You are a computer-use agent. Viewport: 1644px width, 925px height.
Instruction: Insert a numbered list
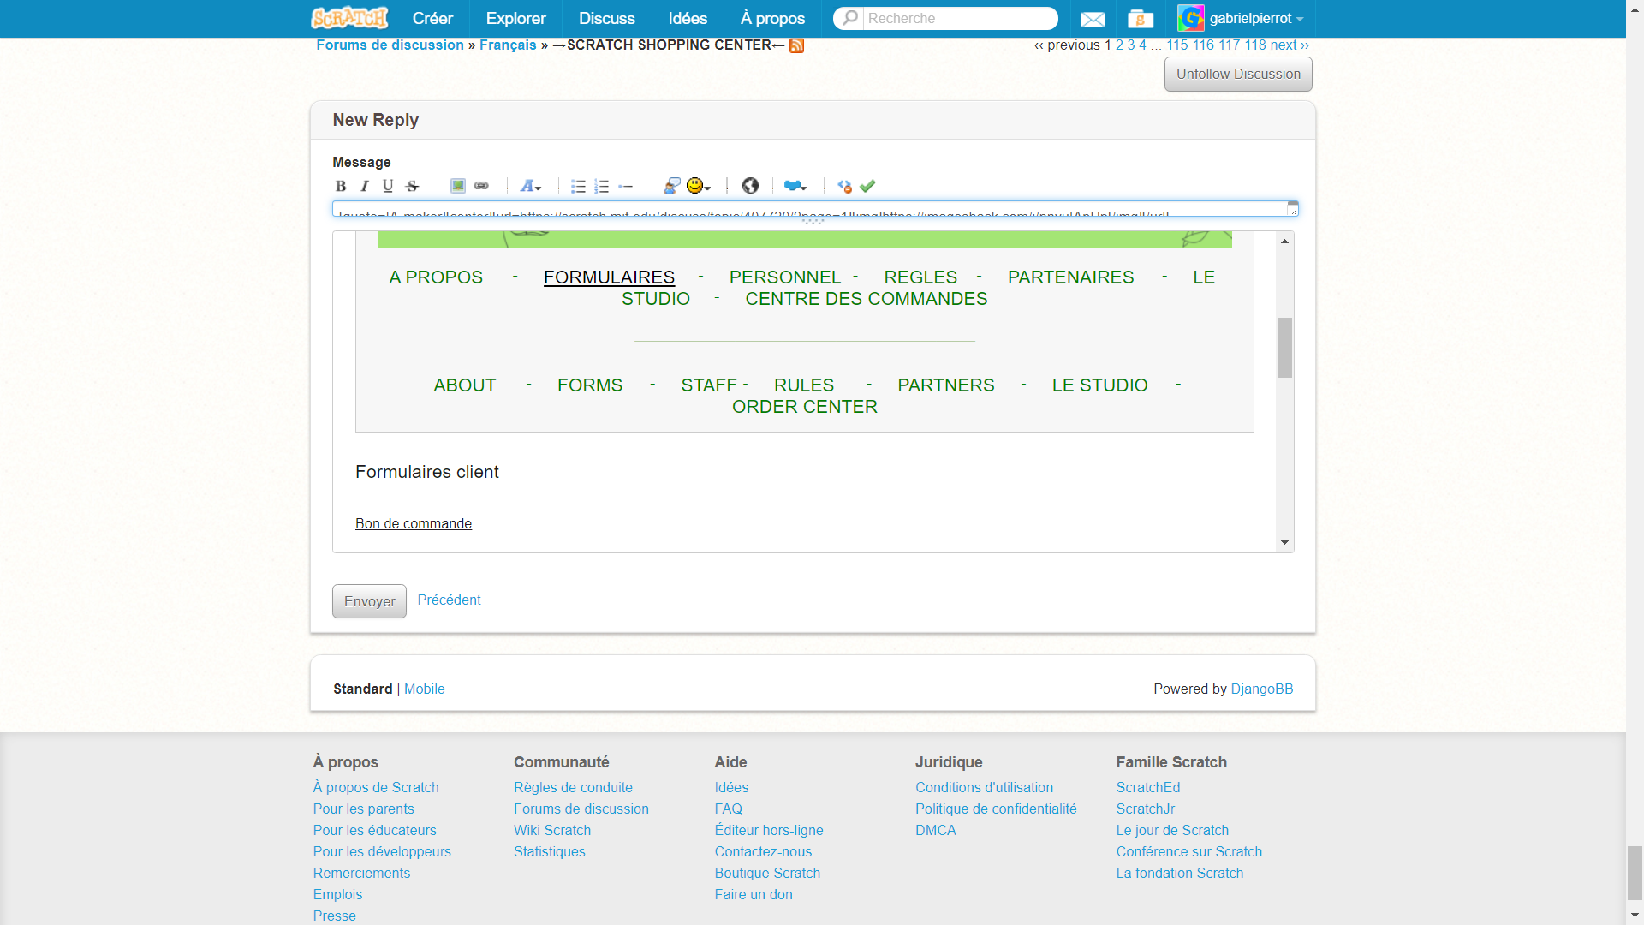[602, 186]
